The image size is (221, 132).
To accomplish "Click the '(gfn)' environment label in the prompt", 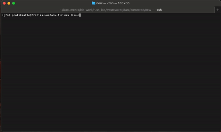I will click(6, 15).
